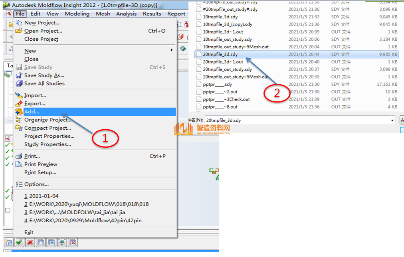
Task: Expand the New submenu arrow
Action: 172,50
